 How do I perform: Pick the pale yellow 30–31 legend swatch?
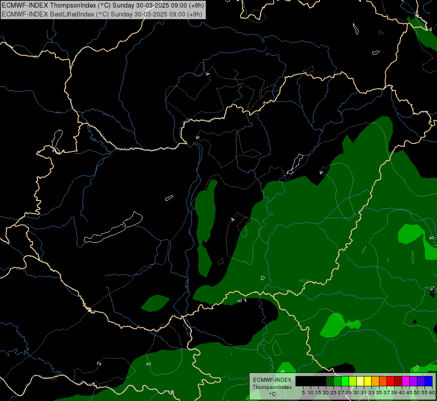360,381
